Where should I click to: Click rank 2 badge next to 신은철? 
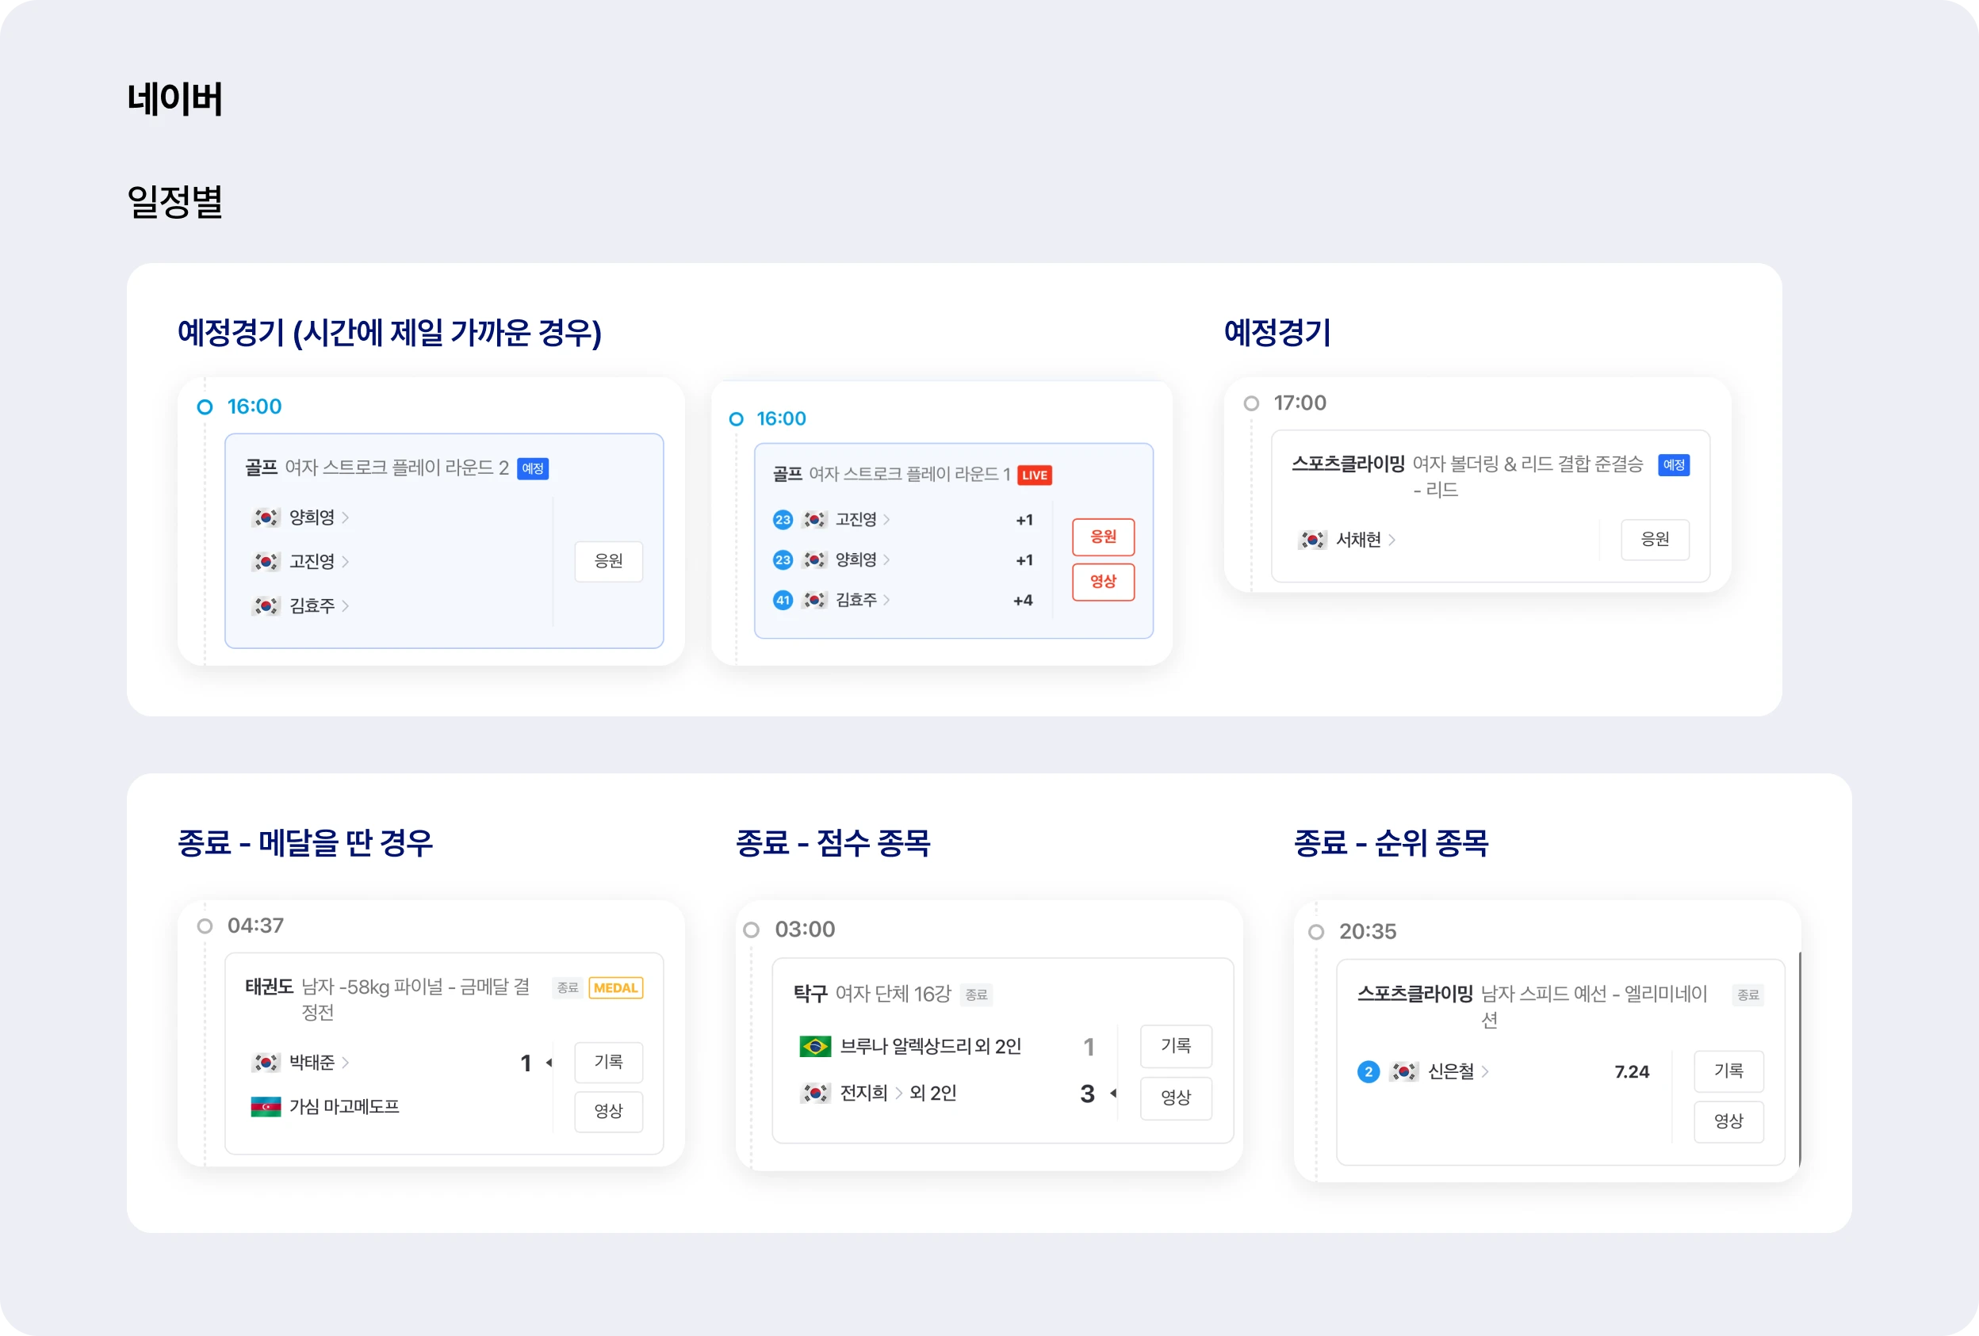[1368, 1071]
